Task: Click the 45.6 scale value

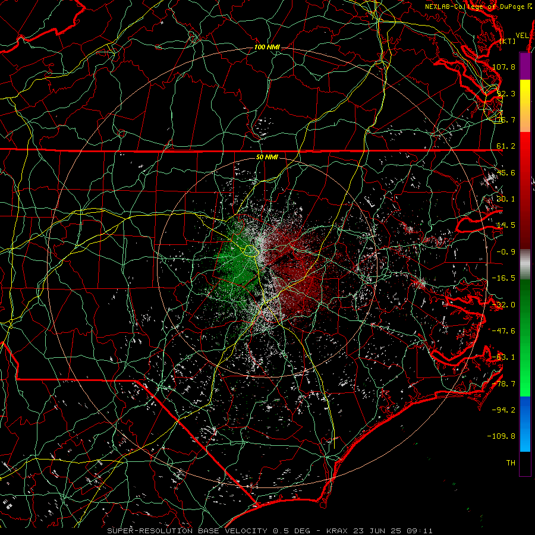Action: point(506,172)
